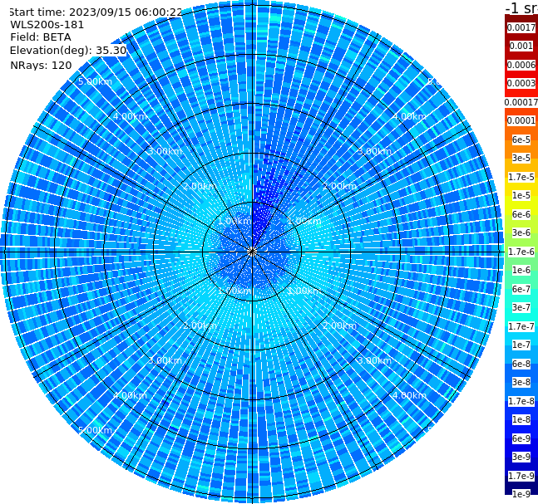Pick the 3e-7 colorbar value
The width and height of the screenshot is (538, 504).
tap(521, 307)
